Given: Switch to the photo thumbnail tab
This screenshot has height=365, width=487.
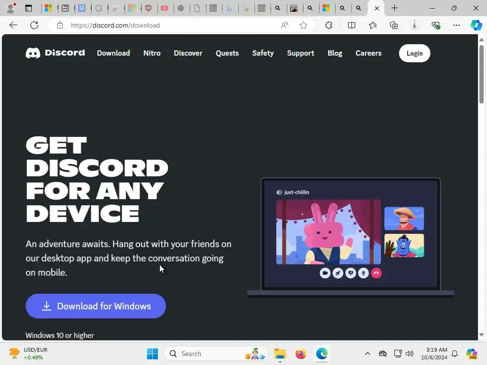Looking at the screenshot, I should point(294,9).
